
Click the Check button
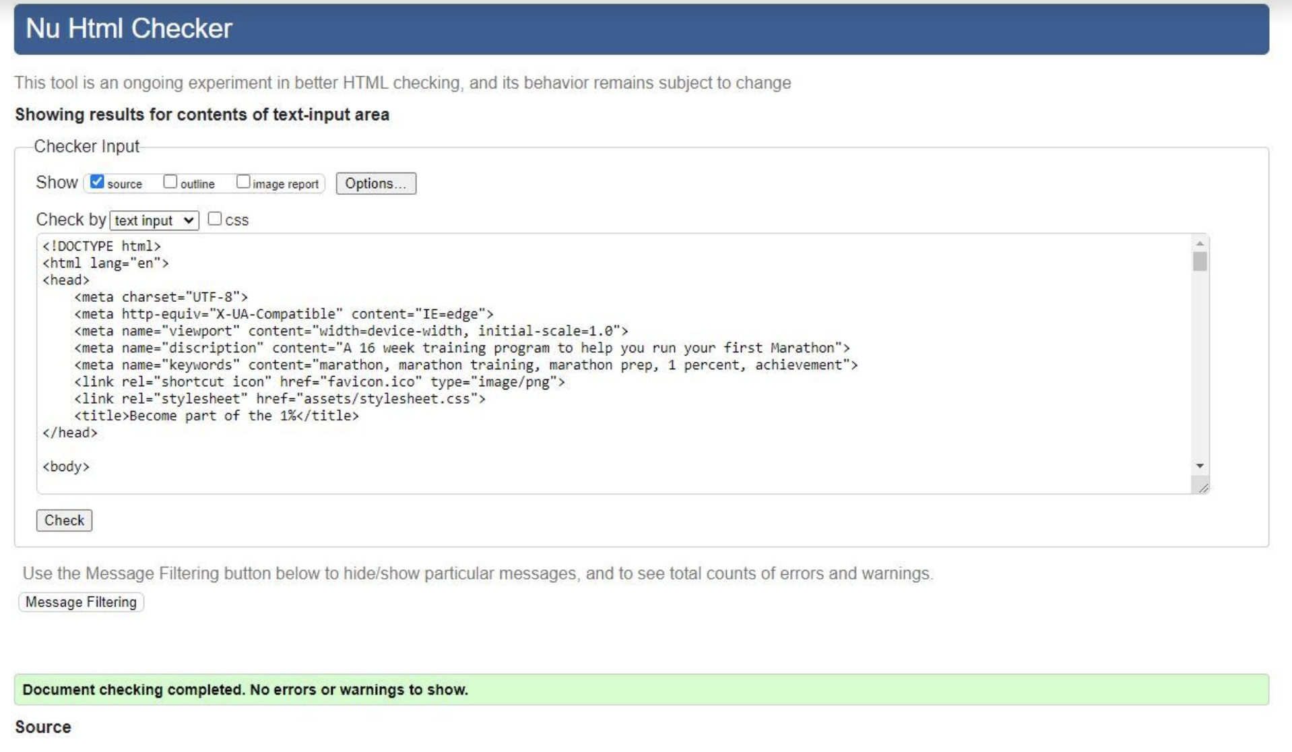pos(64,520)
